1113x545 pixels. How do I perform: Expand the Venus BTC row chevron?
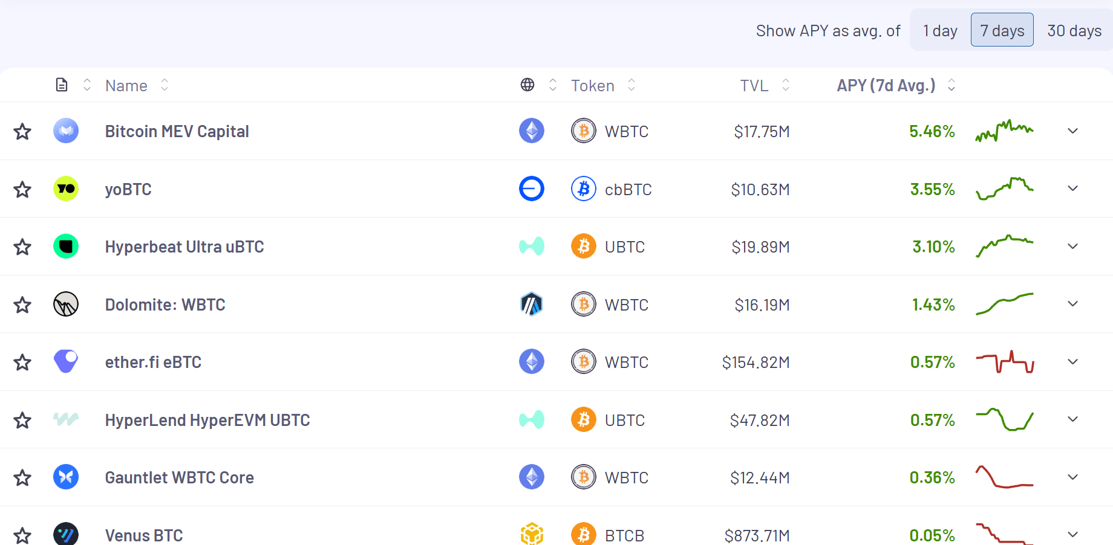[1073, 534]
